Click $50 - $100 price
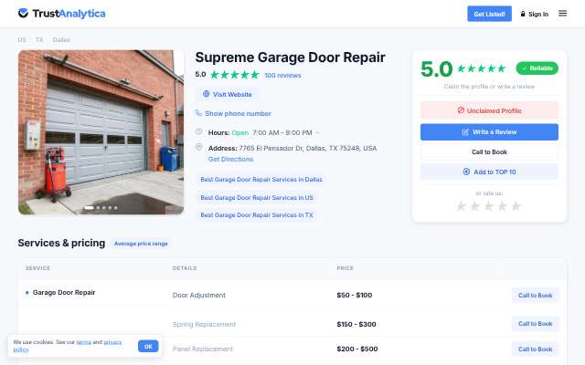This screenshot has width=585, height=365. click(354, 295)
